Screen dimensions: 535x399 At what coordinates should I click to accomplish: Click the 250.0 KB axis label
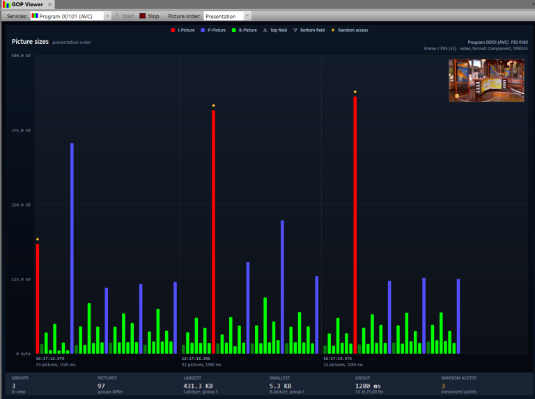coord(21,205)
